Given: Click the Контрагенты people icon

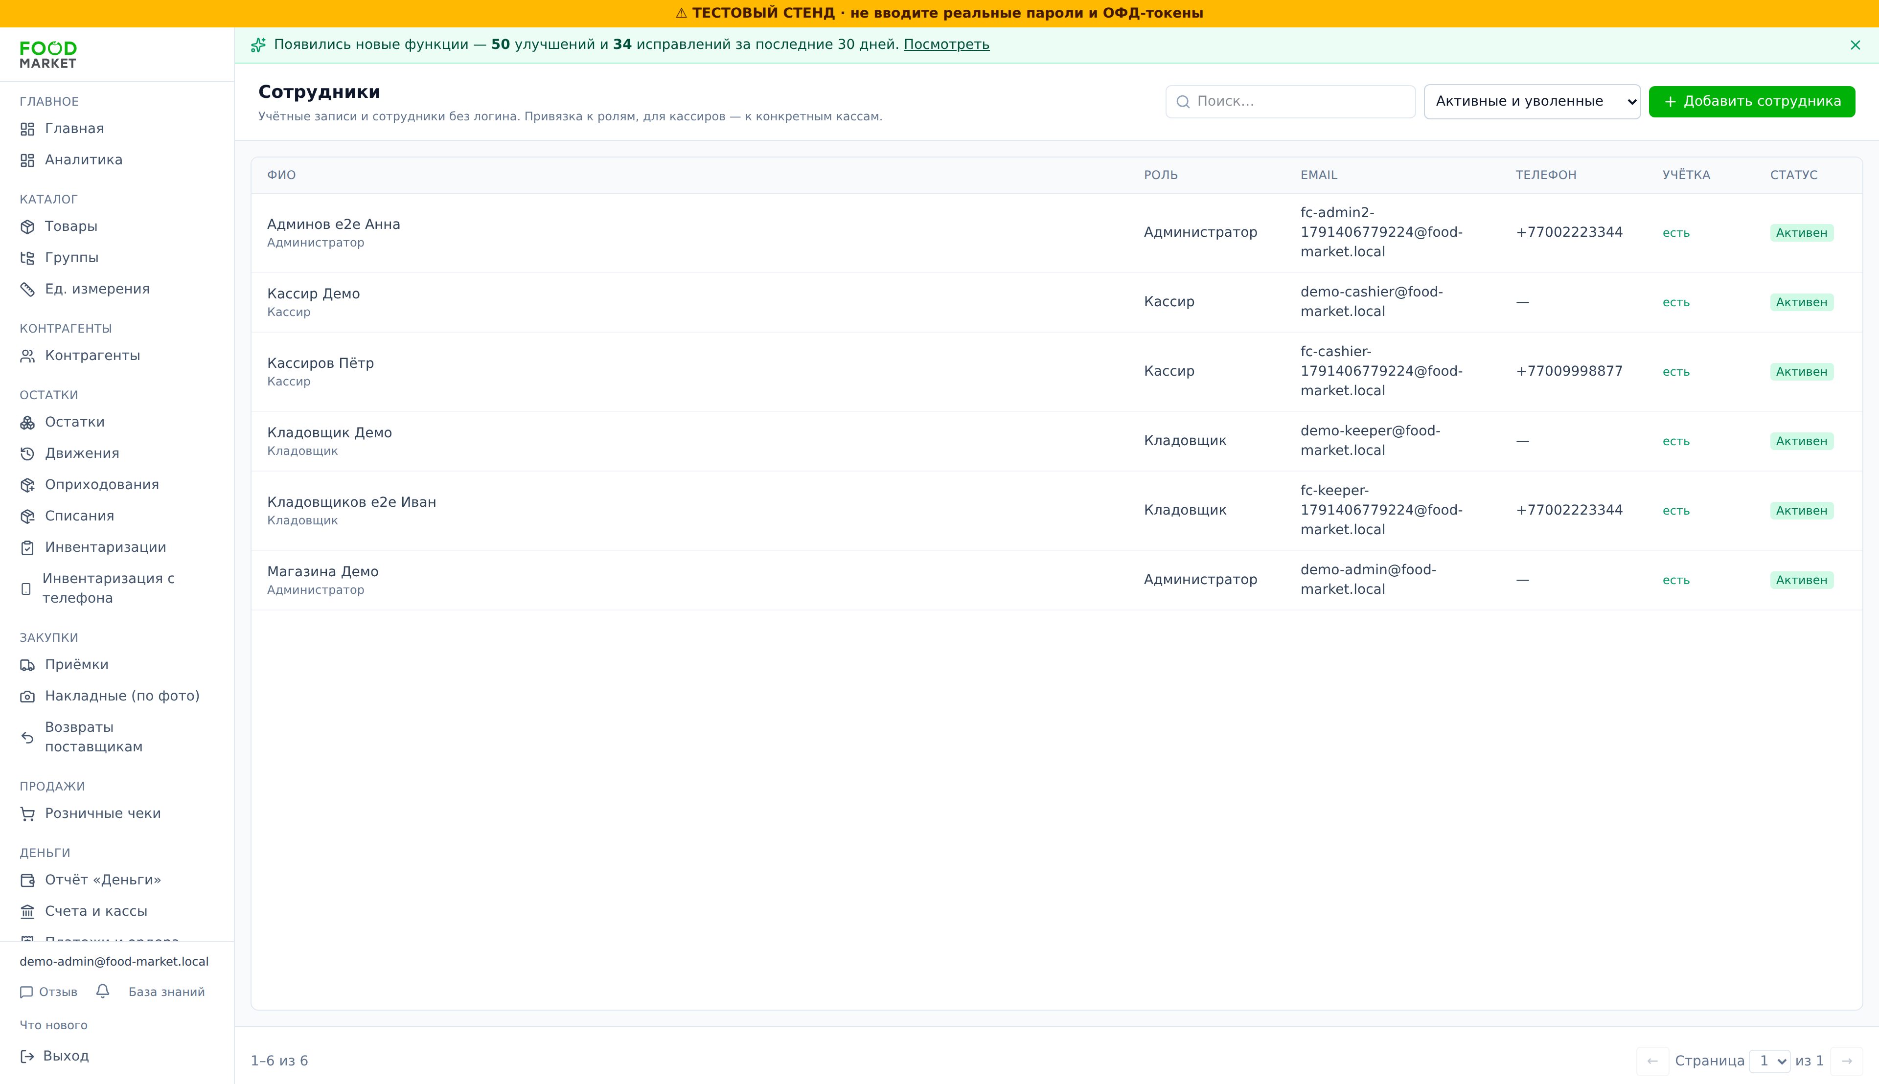Looking at the screenshot, I should click(27, 356).
